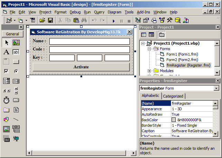
Task: Click the End stop button
Action: pyautogui.click(x=129, y=21)
